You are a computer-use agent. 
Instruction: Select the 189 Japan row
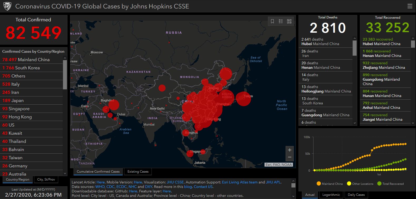pyautogui.click(x=32, y=100)
